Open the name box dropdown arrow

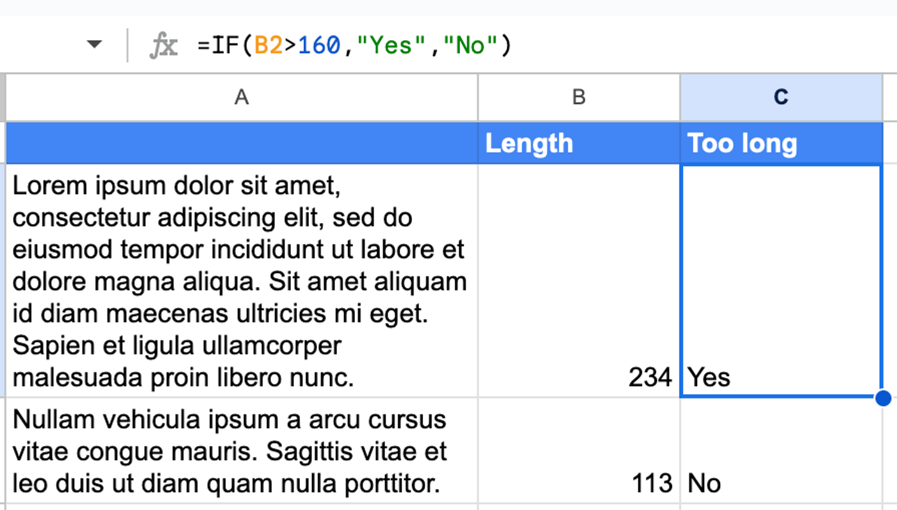94,44
